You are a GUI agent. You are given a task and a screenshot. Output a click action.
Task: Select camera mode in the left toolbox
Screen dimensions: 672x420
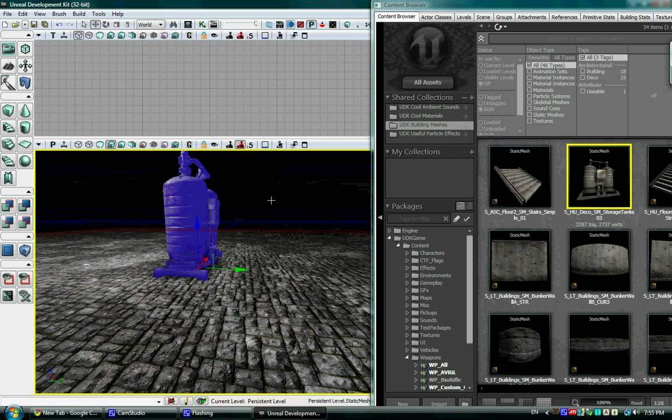[x=8, y=49]
